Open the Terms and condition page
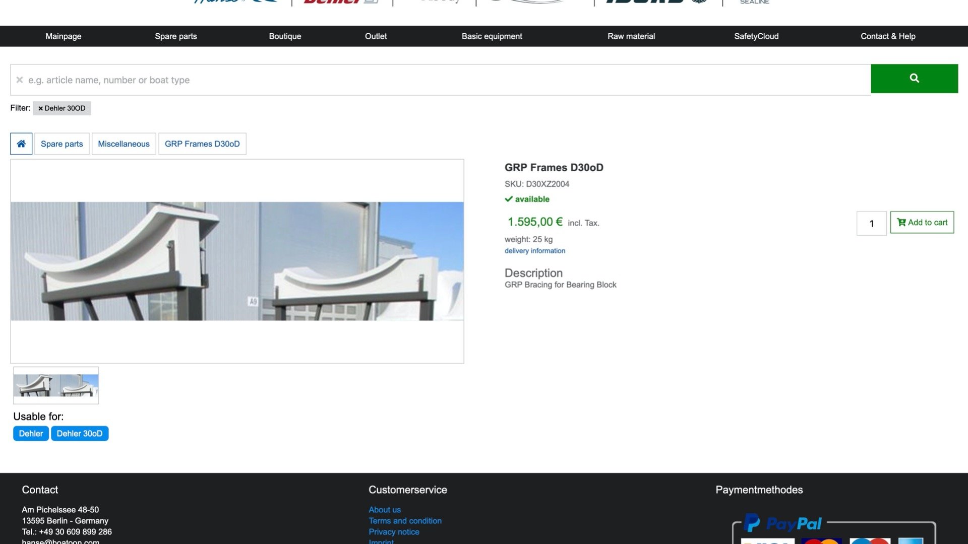 click(405, 520)
